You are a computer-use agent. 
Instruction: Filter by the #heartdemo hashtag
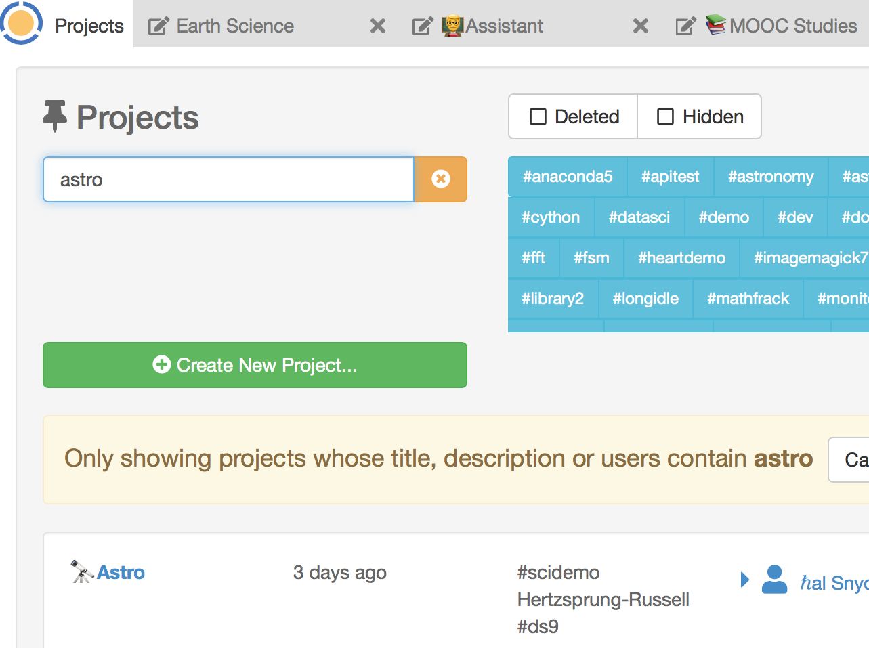681,258
